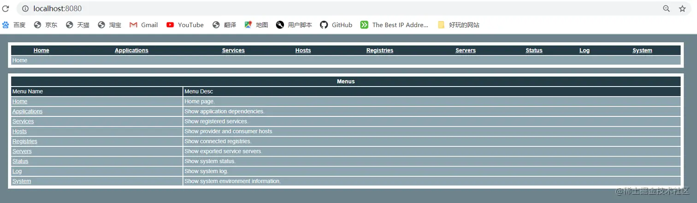
Task: Click the site info icon beside localhost:8080
Action: tap(25, 9)
